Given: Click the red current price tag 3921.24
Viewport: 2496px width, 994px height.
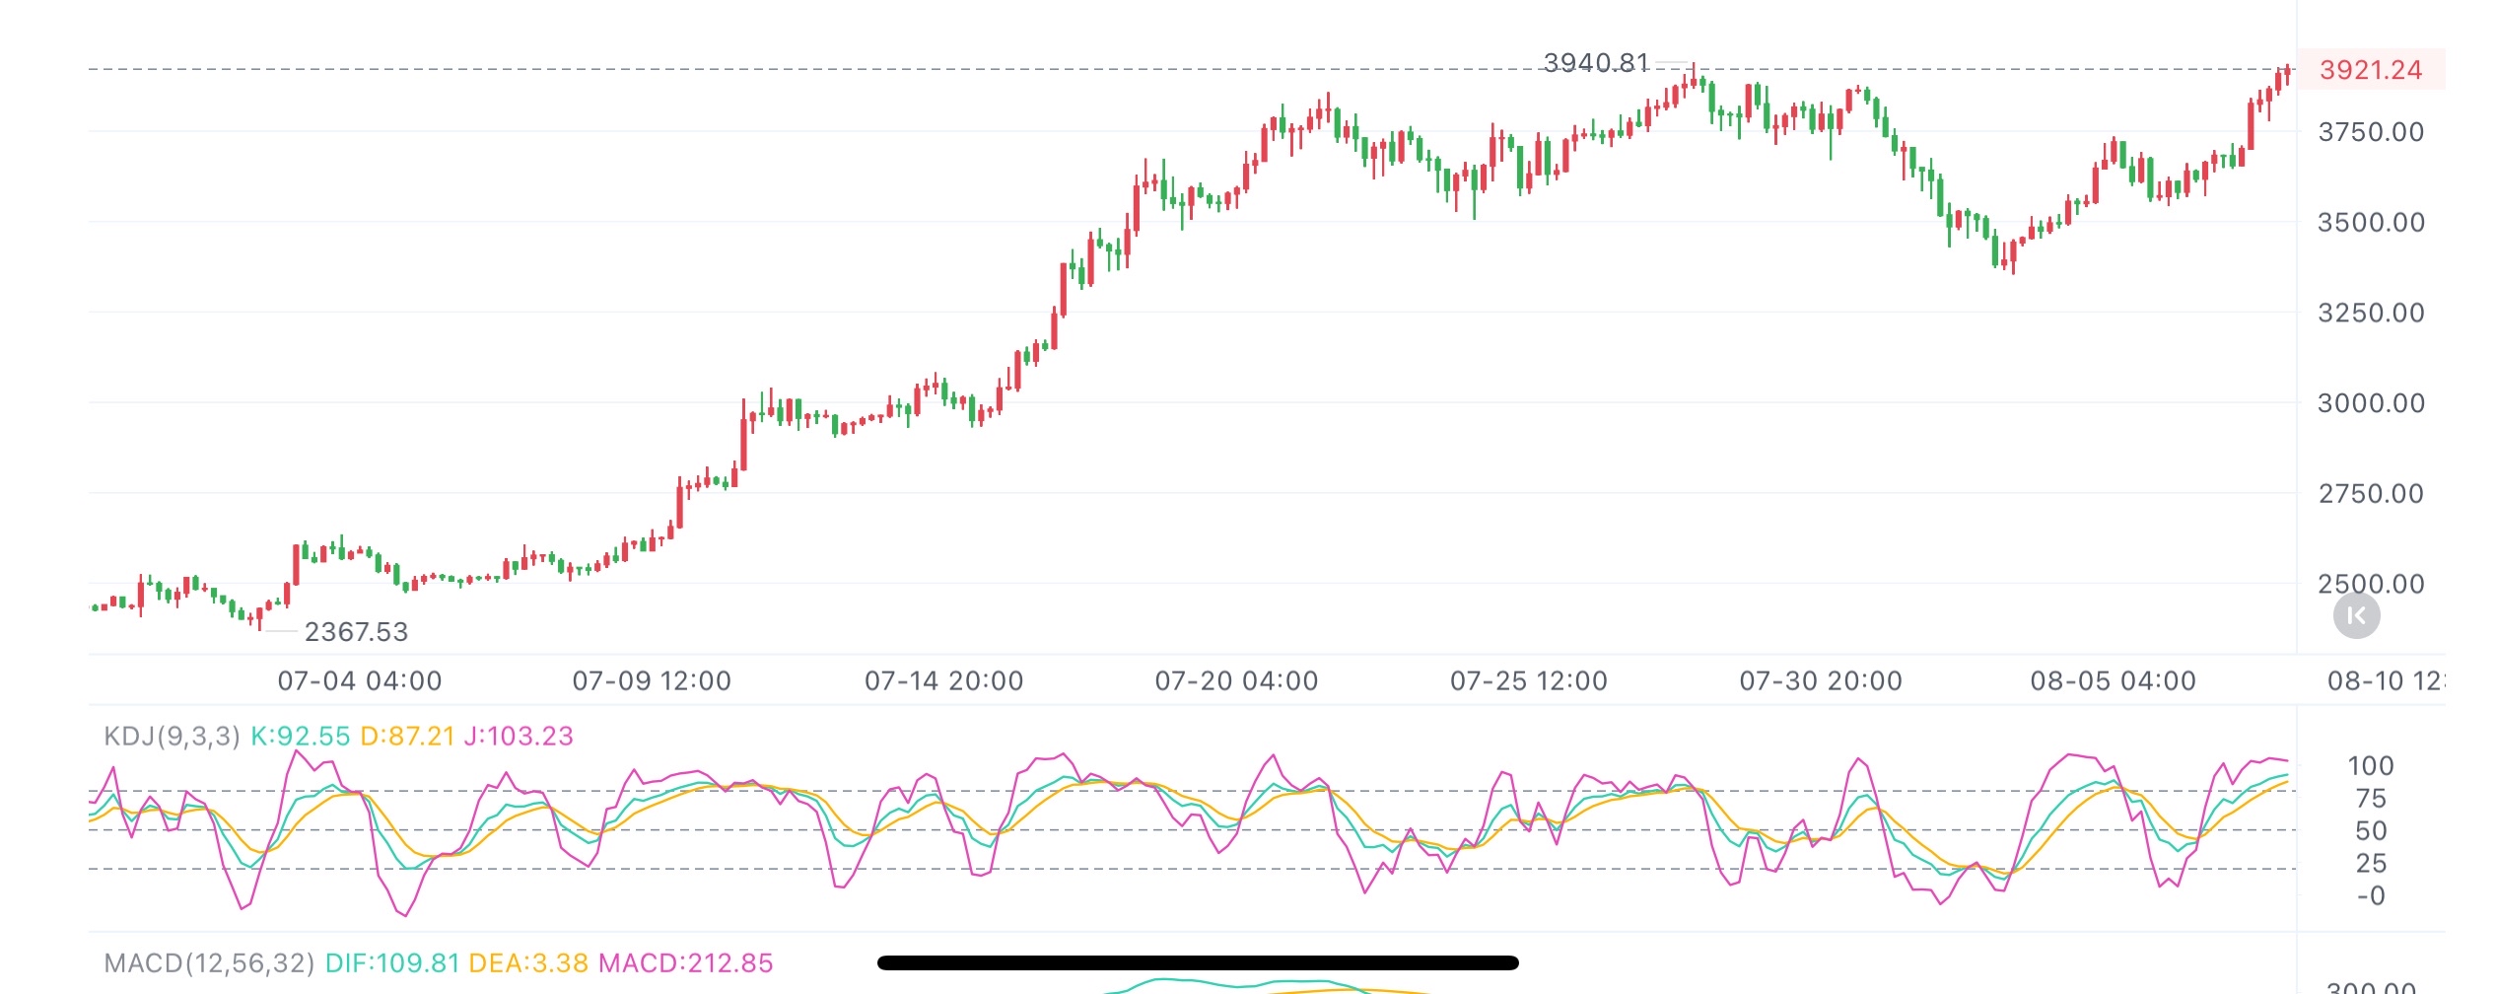Looking at the screenshot, I should [x=2370, y=70].
